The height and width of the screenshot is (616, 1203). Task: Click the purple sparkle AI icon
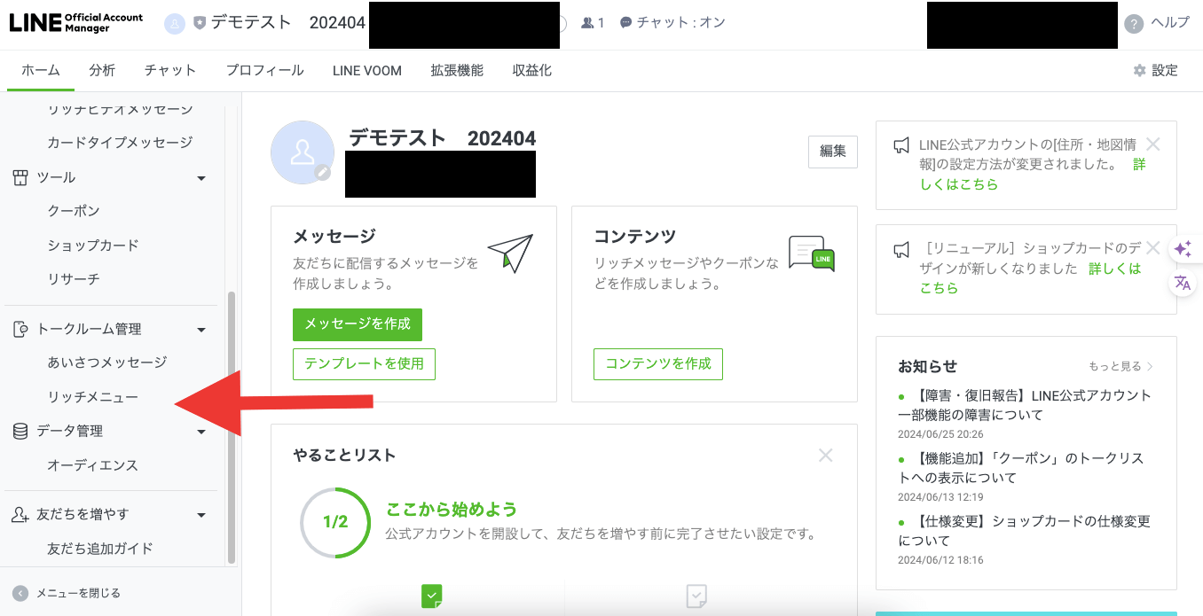click(x=1183, y=249)
